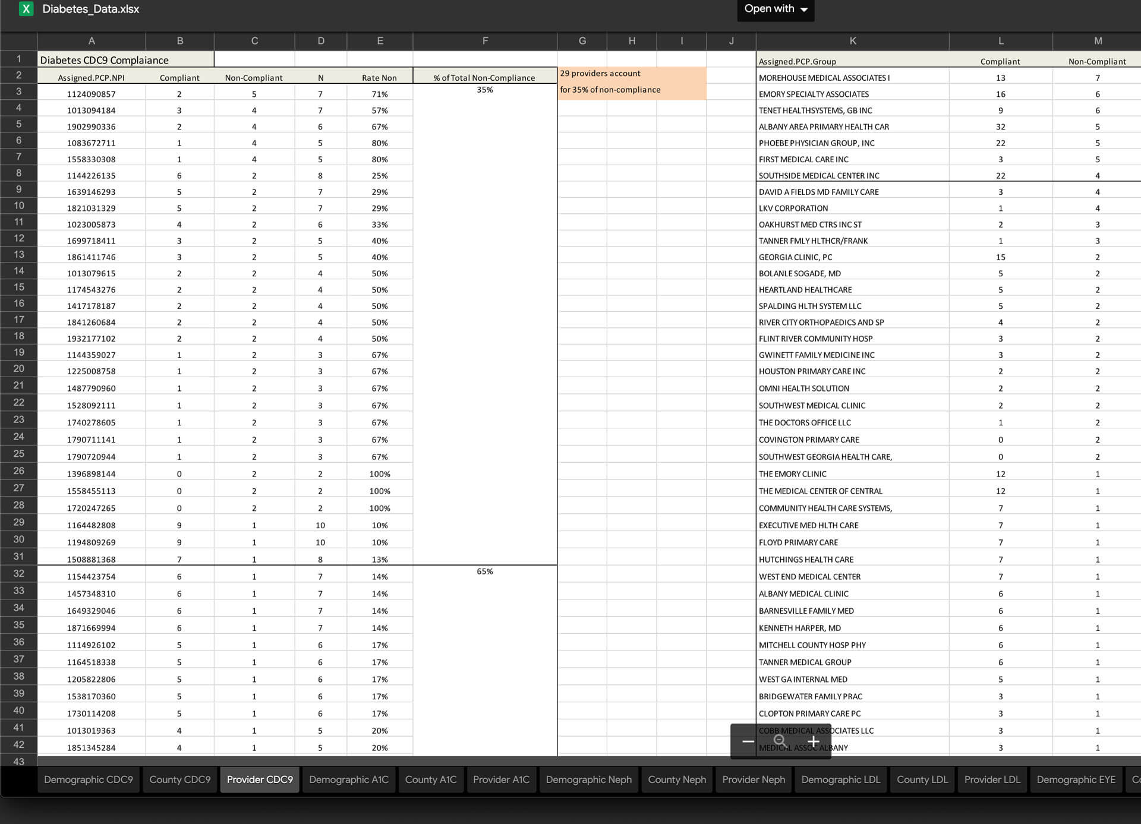Click the green Excel file icon

(x=26, y=9)
